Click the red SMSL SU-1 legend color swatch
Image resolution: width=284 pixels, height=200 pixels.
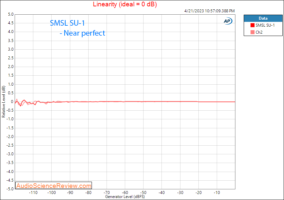tap(252, 25)
